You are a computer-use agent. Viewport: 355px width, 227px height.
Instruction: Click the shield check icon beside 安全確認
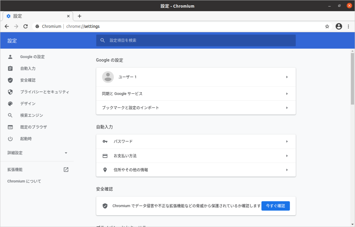pos(10,80)
